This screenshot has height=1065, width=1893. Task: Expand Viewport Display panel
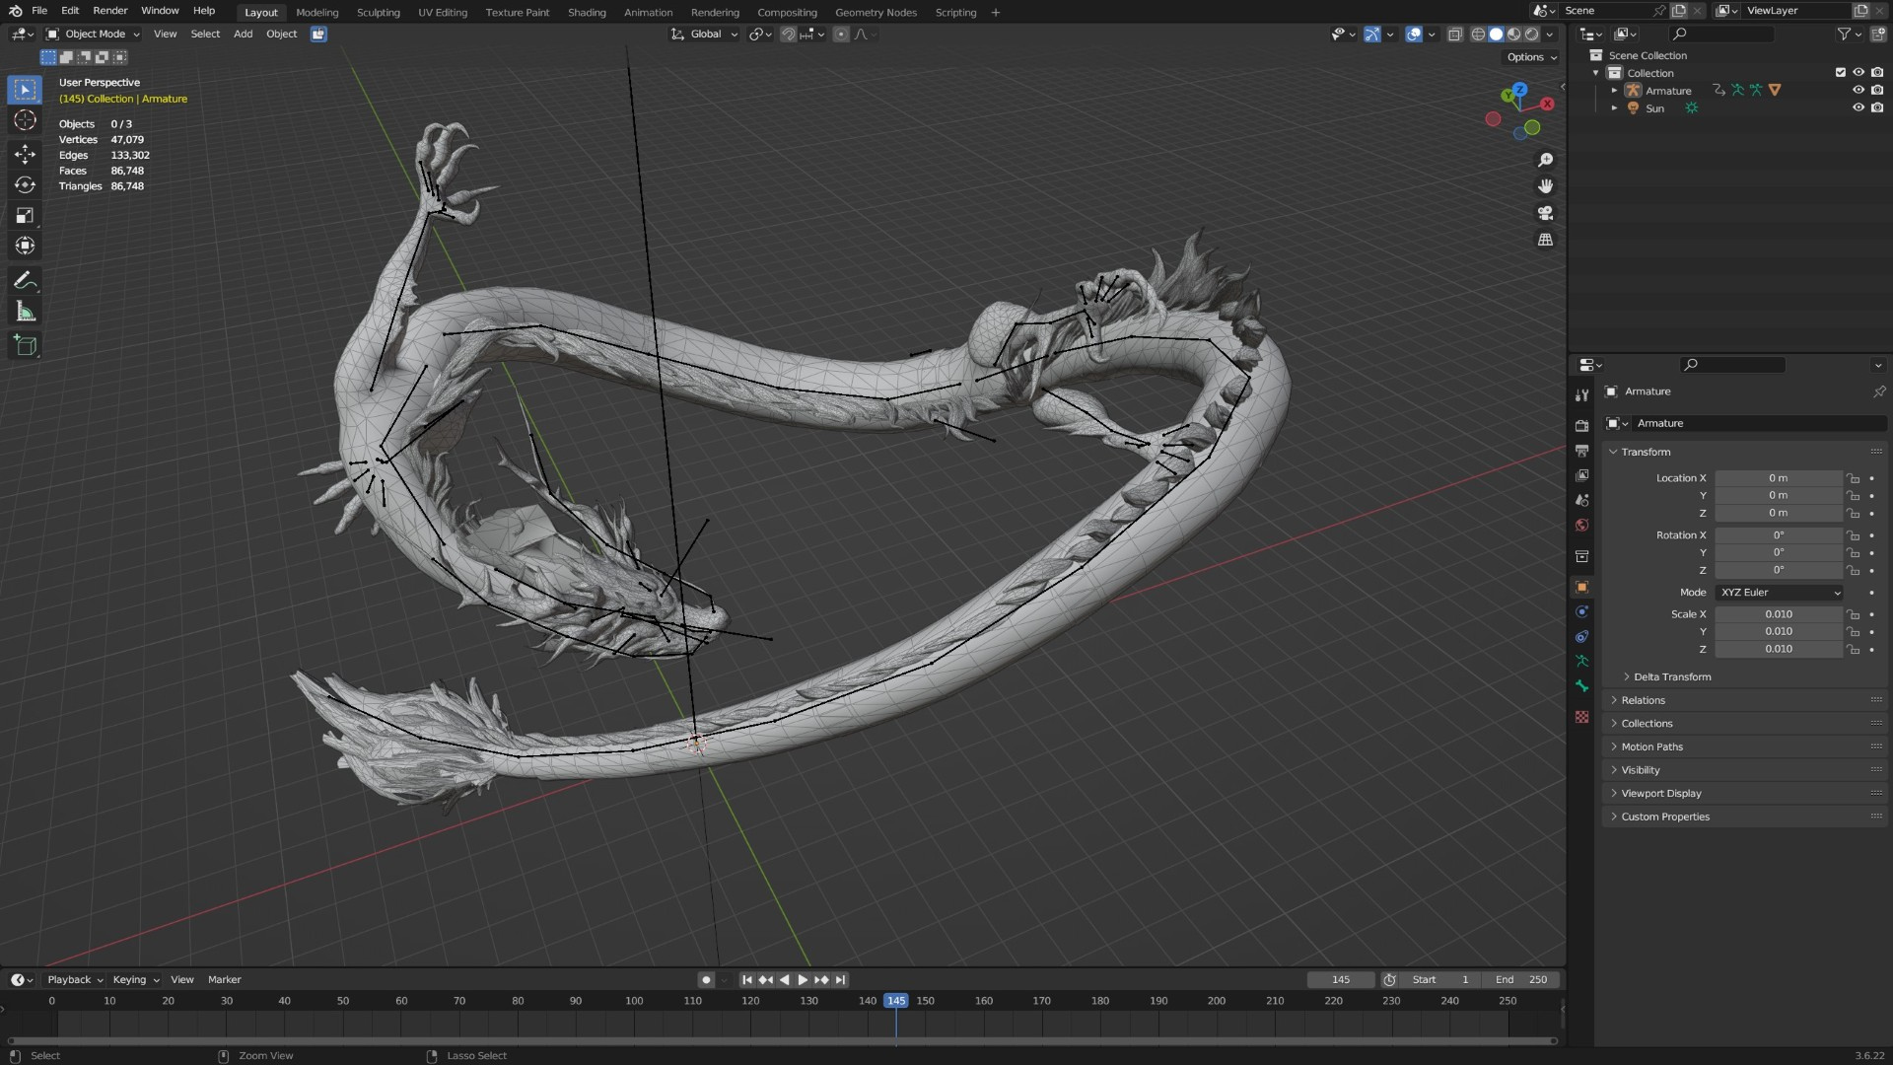tap(1660, 793)
